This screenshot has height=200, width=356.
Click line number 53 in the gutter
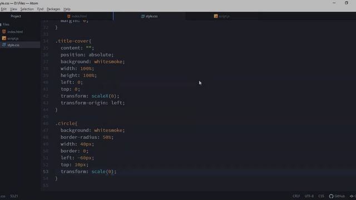(46, 172)
